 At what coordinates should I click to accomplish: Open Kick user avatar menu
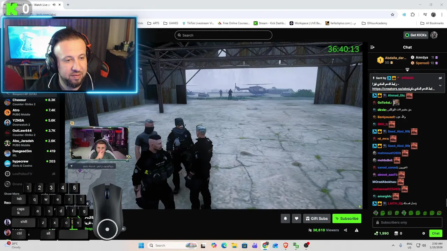click(x=434, y=35)
